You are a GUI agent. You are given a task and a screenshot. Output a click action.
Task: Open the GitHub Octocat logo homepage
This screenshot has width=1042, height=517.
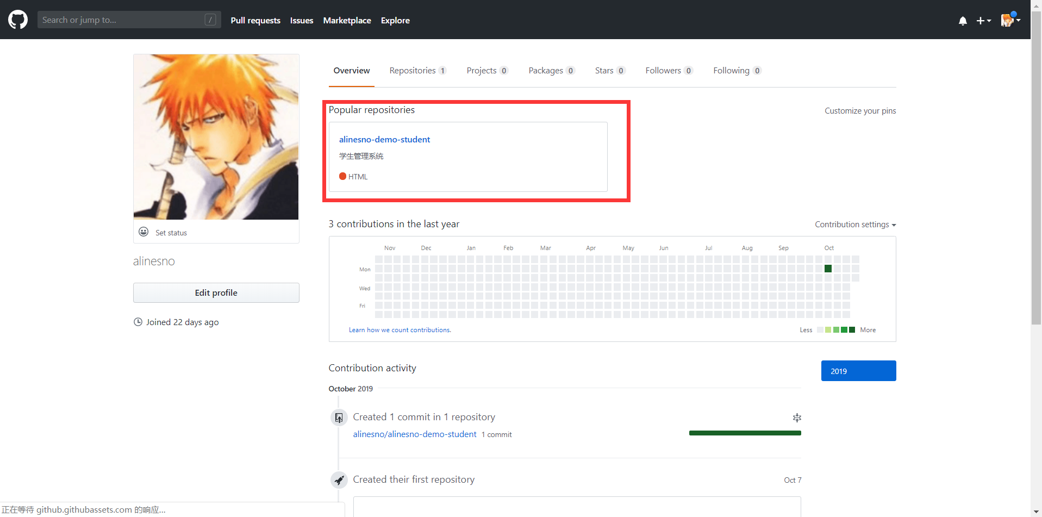(18, 20)
